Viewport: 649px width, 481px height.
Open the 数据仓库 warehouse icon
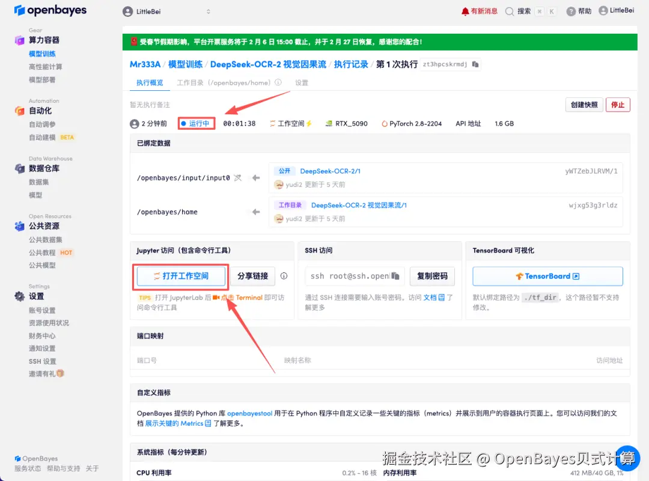tap(20, 169)
